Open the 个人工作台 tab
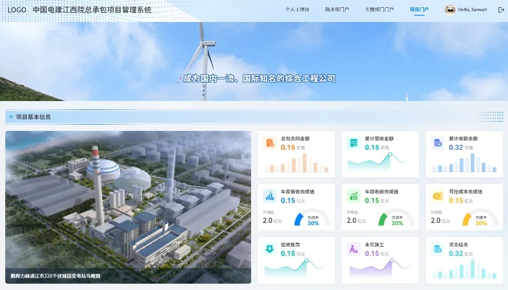 (x=297, y=9)
